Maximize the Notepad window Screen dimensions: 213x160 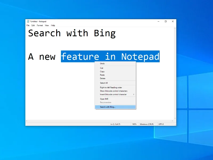(166, 21)
